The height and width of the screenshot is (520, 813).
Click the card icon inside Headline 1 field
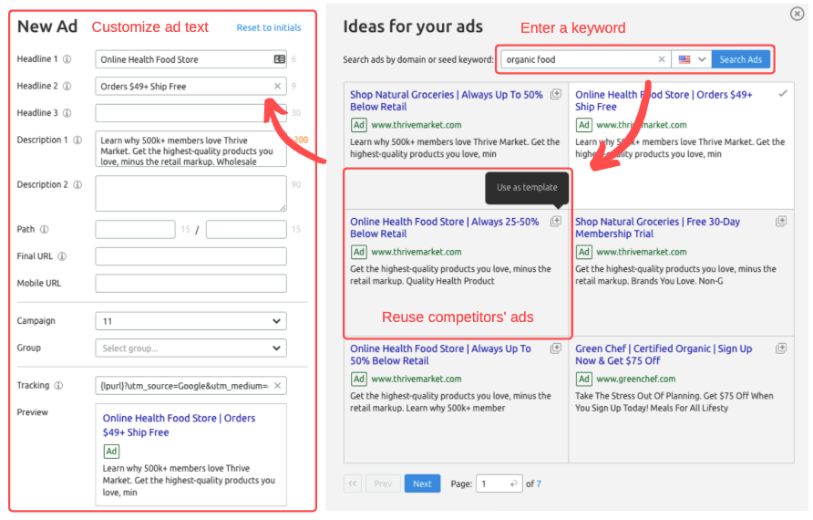[280, 59]
